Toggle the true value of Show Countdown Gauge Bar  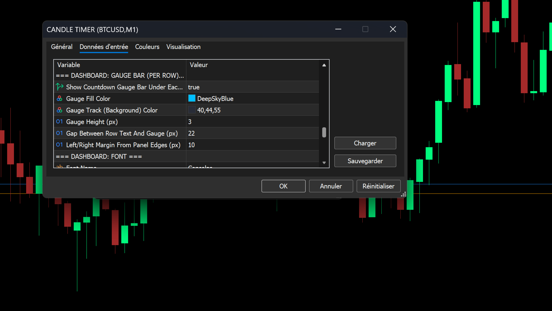coord(252,87)
